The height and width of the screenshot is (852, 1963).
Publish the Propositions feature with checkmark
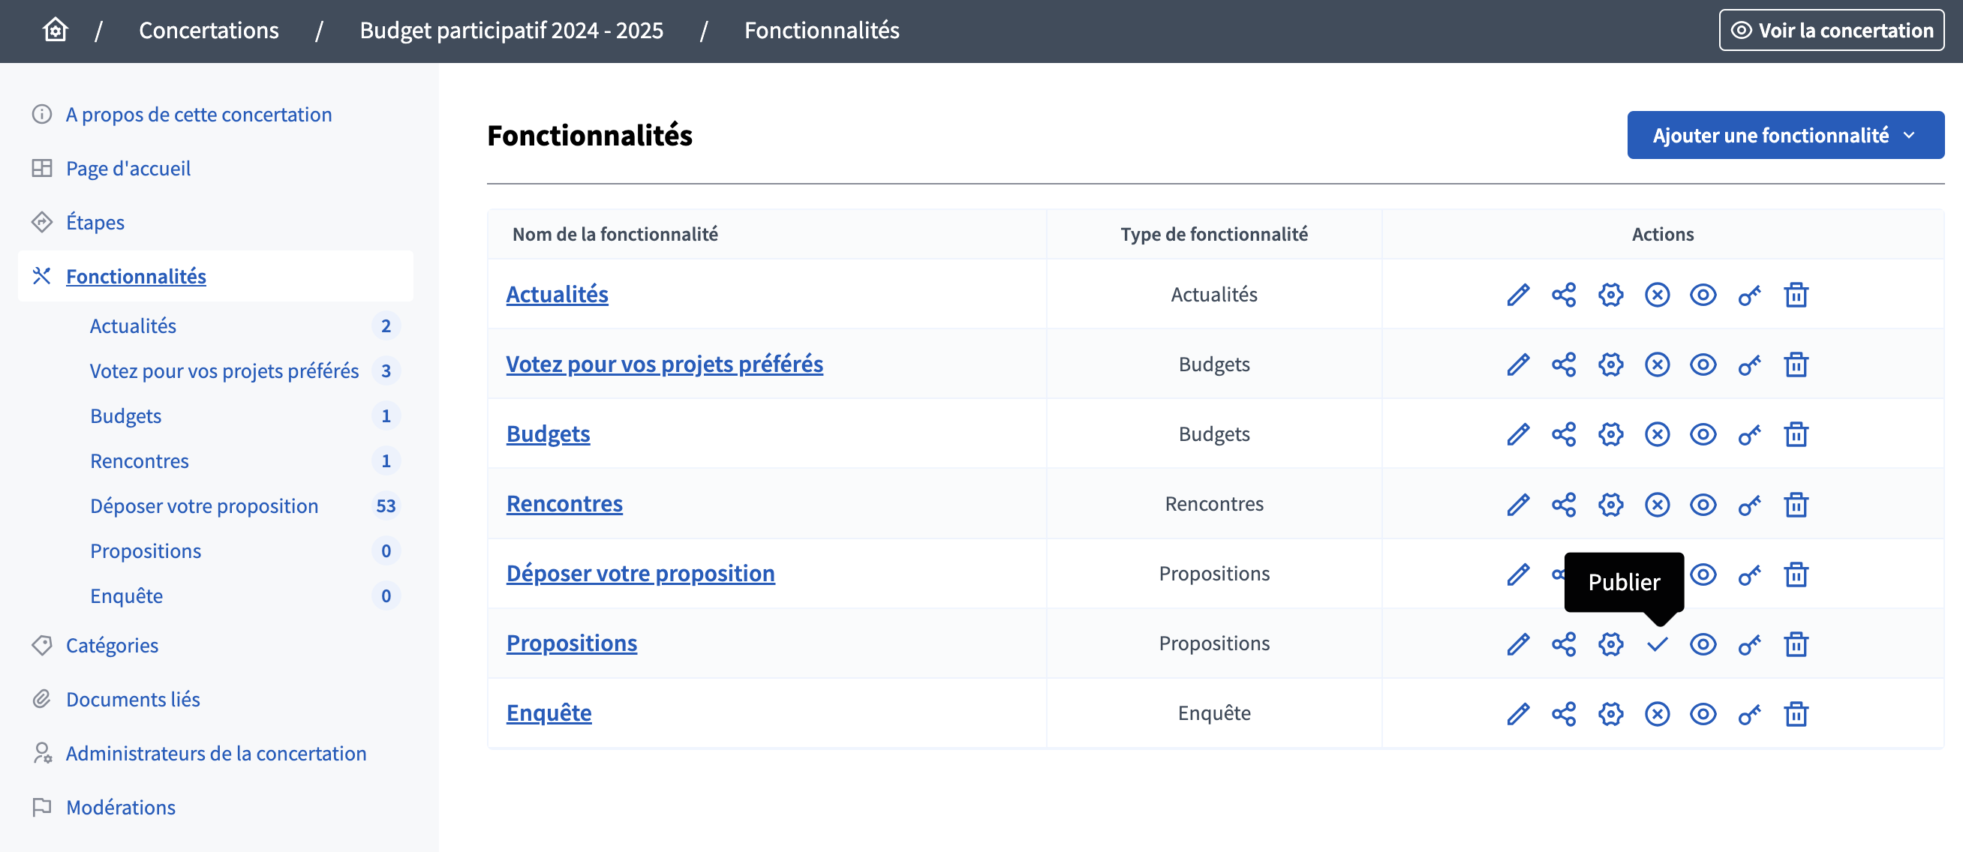point(1657,644)
